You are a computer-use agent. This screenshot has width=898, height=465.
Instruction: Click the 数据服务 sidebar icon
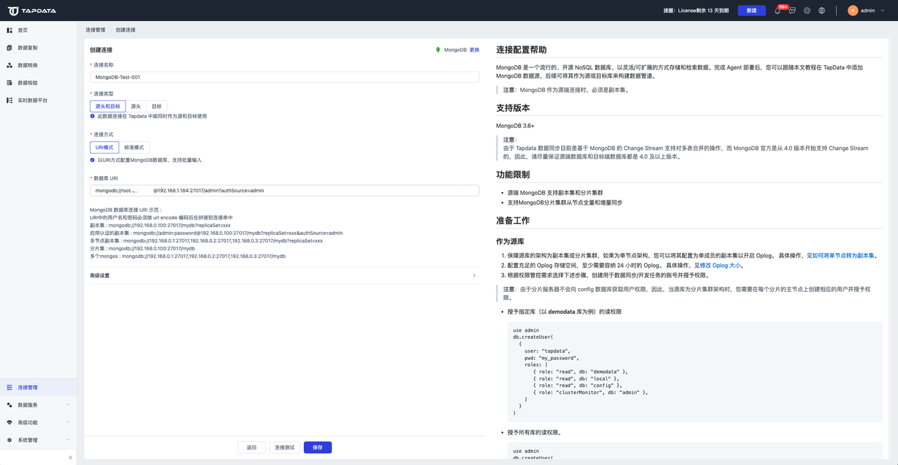tap(9, 405)
